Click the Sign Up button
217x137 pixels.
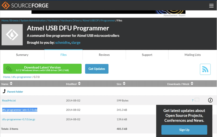tap(184, 130)
